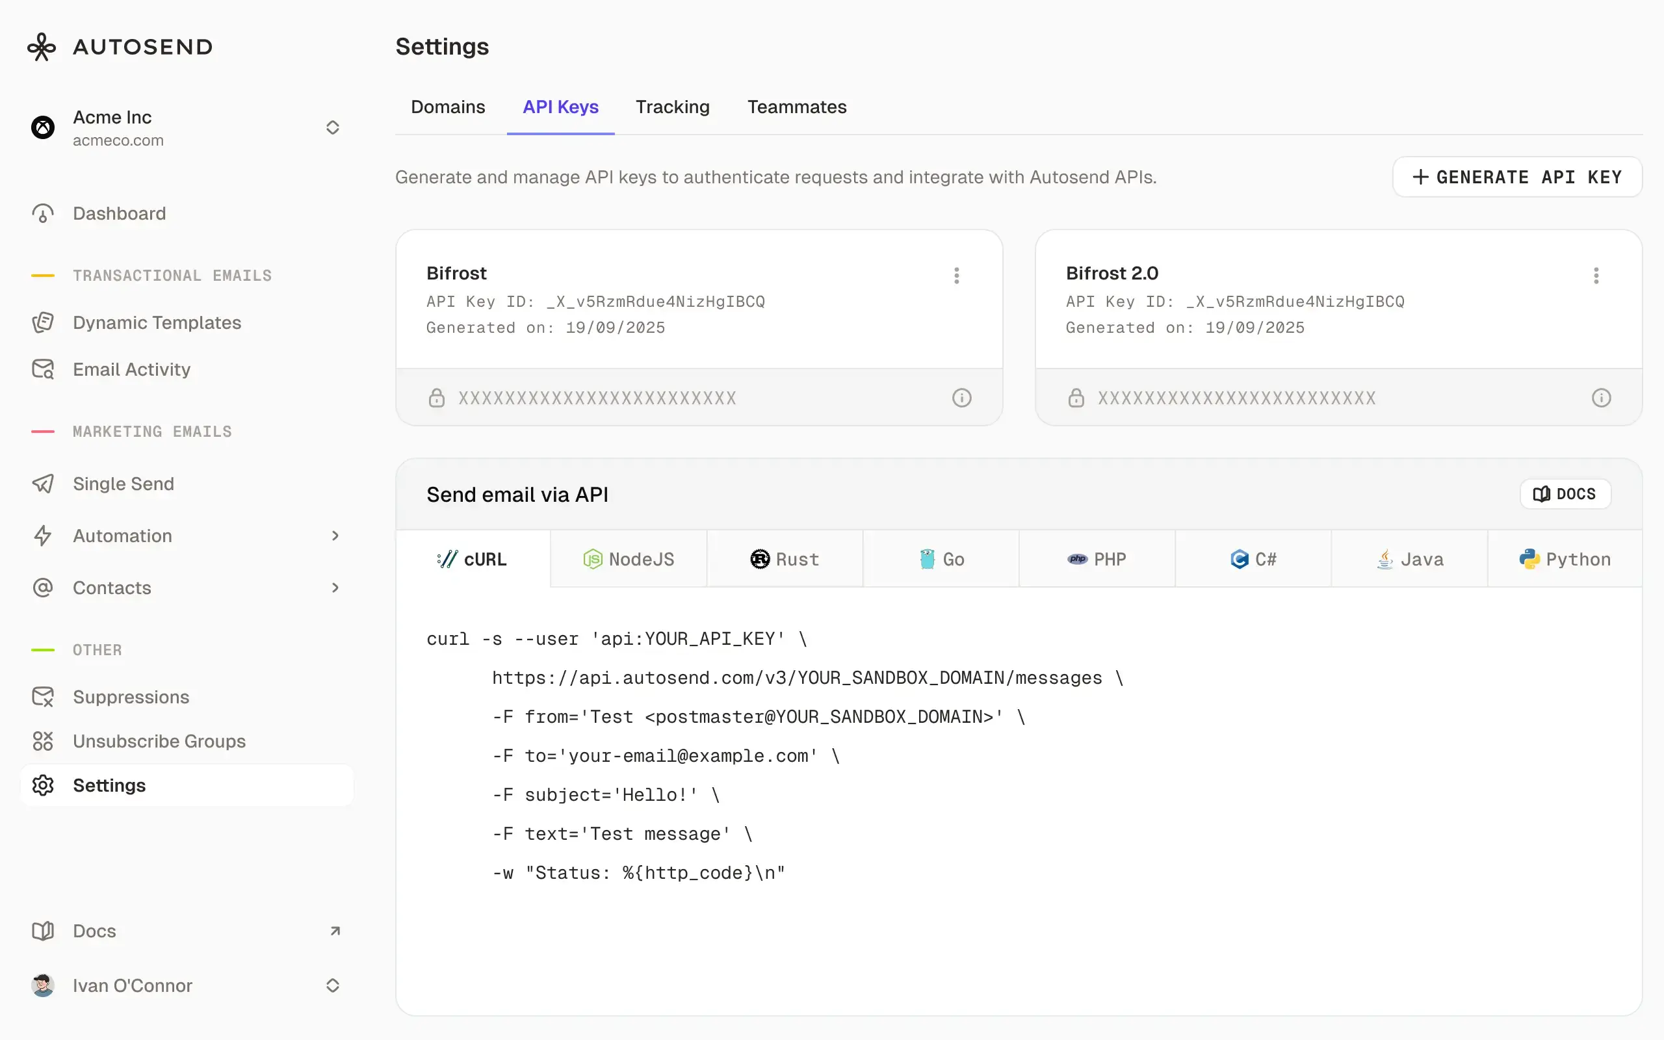Open Ivan O'Connor account menu chevron

333,985
